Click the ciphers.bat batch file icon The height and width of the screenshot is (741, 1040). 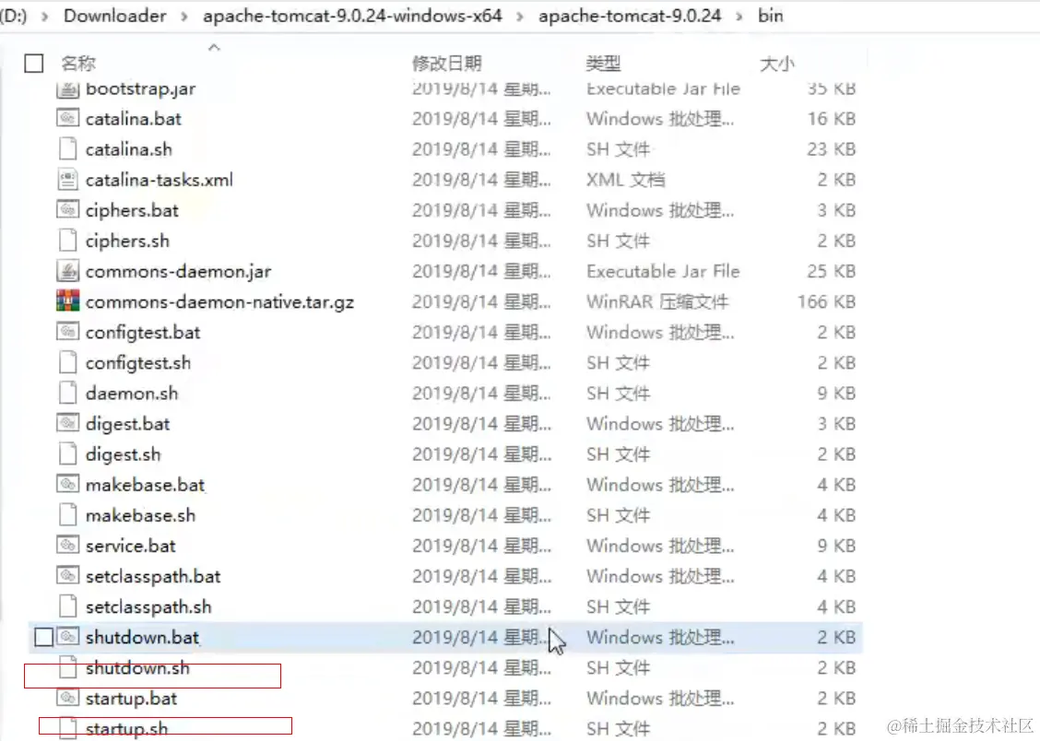click(67, 209)
